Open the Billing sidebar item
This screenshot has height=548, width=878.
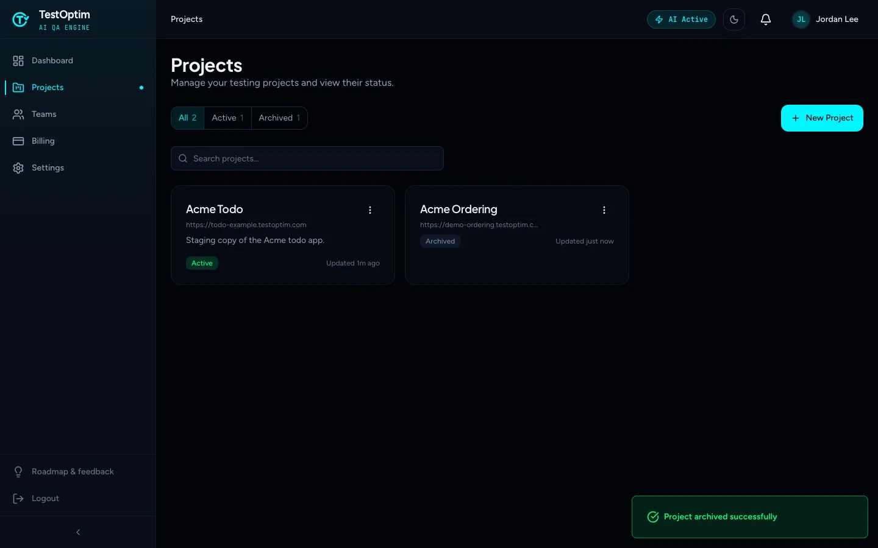pos(78,141)
